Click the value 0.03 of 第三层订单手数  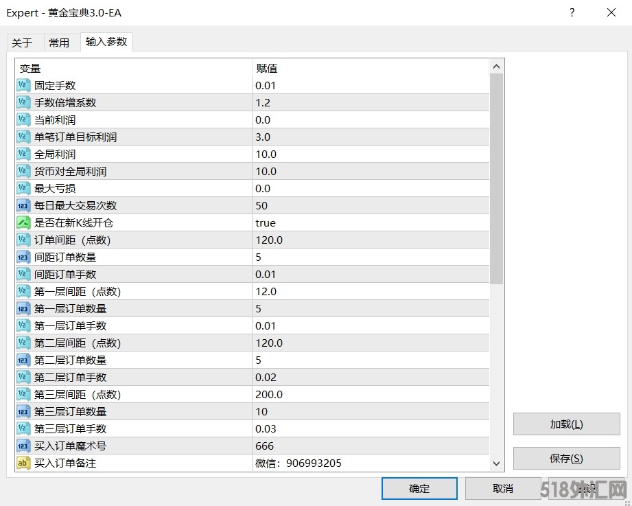(x=371, y=428)
